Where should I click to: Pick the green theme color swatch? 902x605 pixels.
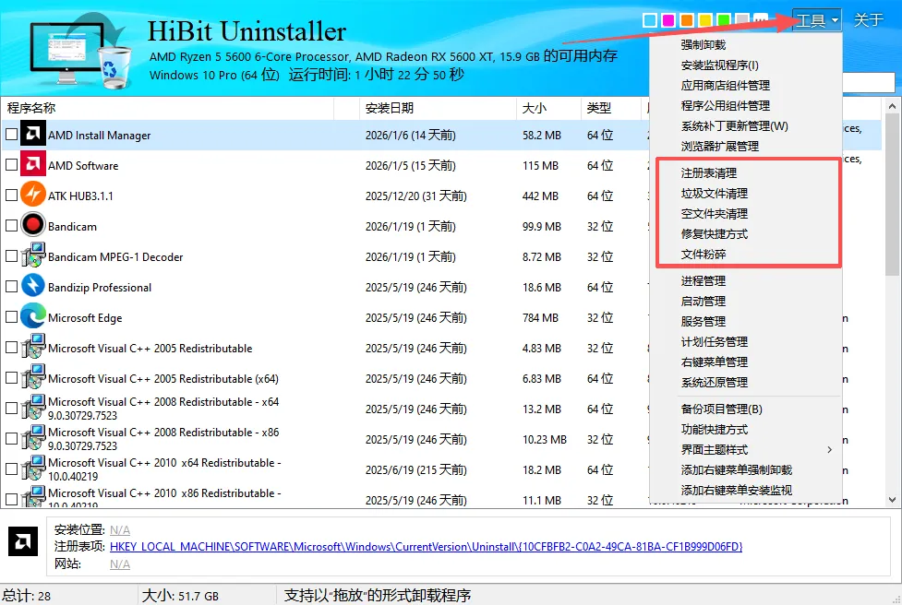pos(723,20)
